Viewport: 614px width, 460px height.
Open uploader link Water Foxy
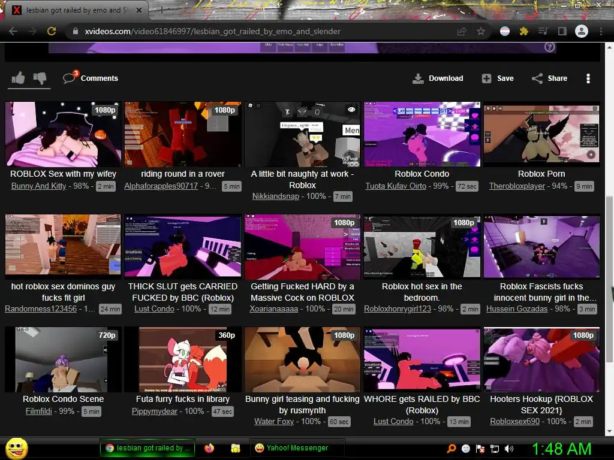274,422
